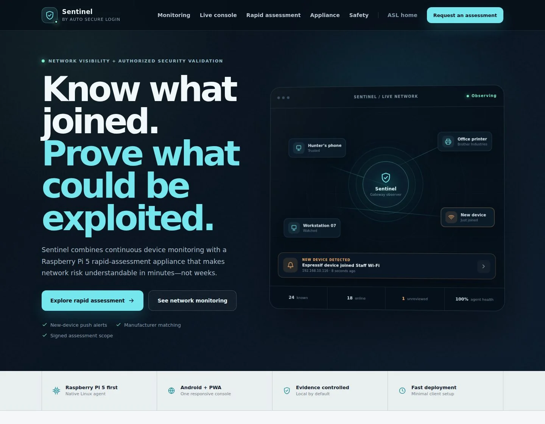Click the '1 unreviewed' stat
This screenshot has height=424, width=545.
click(415, 299)
